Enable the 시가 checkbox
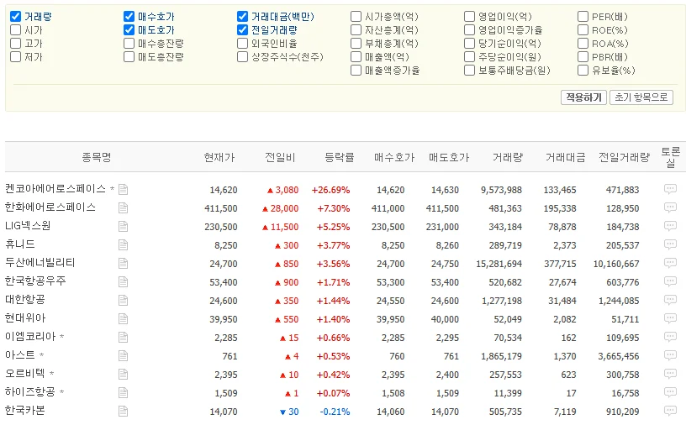 [15, 30]
